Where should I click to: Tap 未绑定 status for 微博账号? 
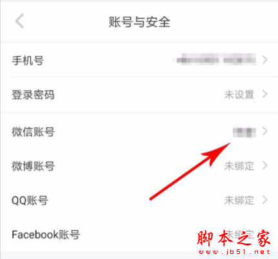point(239,166)
